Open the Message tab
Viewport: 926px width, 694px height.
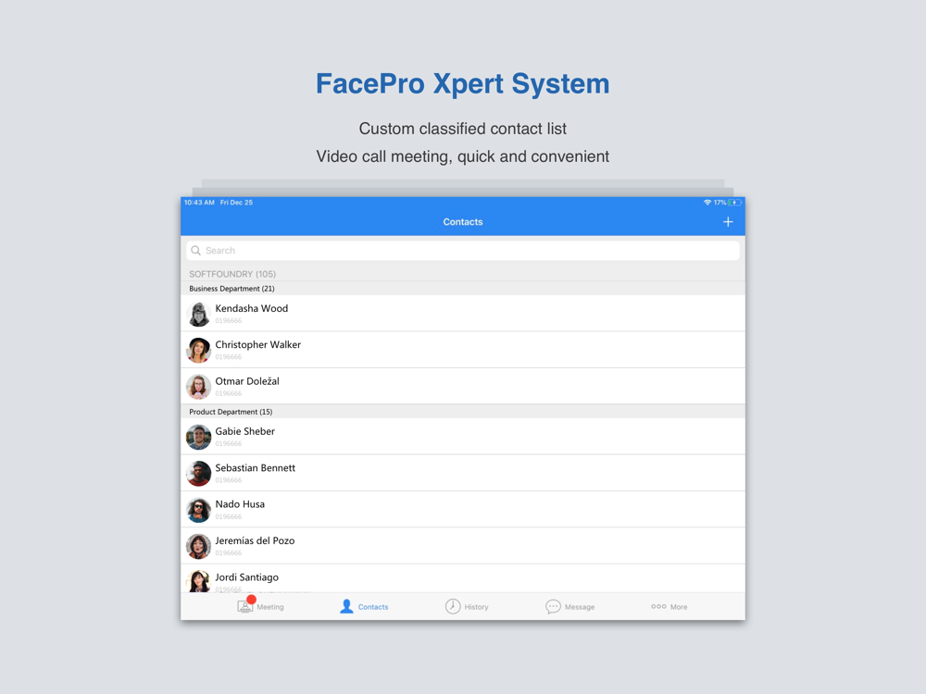tap(569, 606)
